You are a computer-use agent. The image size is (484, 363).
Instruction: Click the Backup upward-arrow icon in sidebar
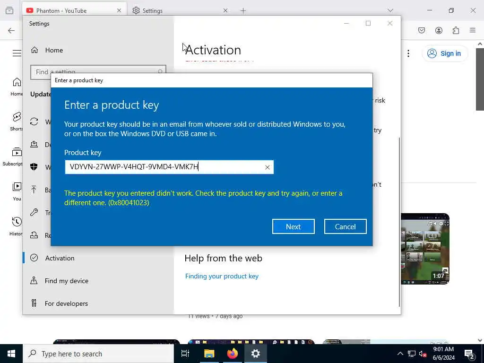(x=34, y=190)
